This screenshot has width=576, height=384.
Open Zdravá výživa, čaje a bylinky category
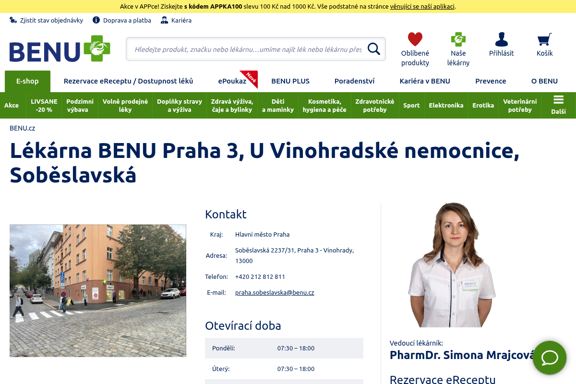[232, 105]
